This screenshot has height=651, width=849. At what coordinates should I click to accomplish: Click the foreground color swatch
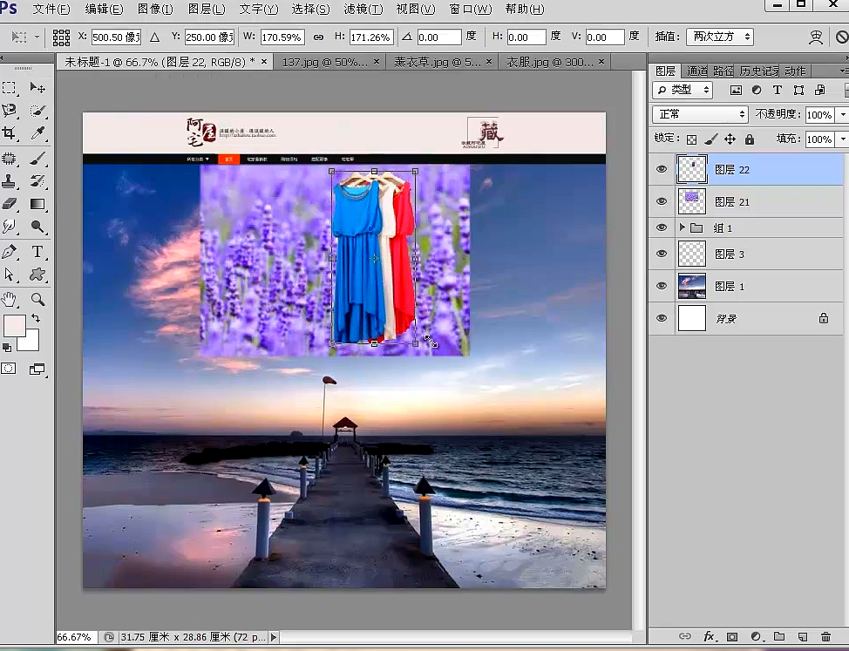pos(14,326)
